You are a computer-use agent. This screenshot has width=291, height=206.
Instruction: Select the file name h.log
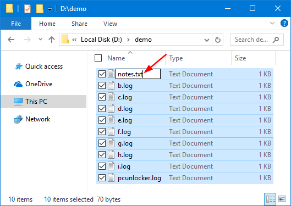point(125,155)
